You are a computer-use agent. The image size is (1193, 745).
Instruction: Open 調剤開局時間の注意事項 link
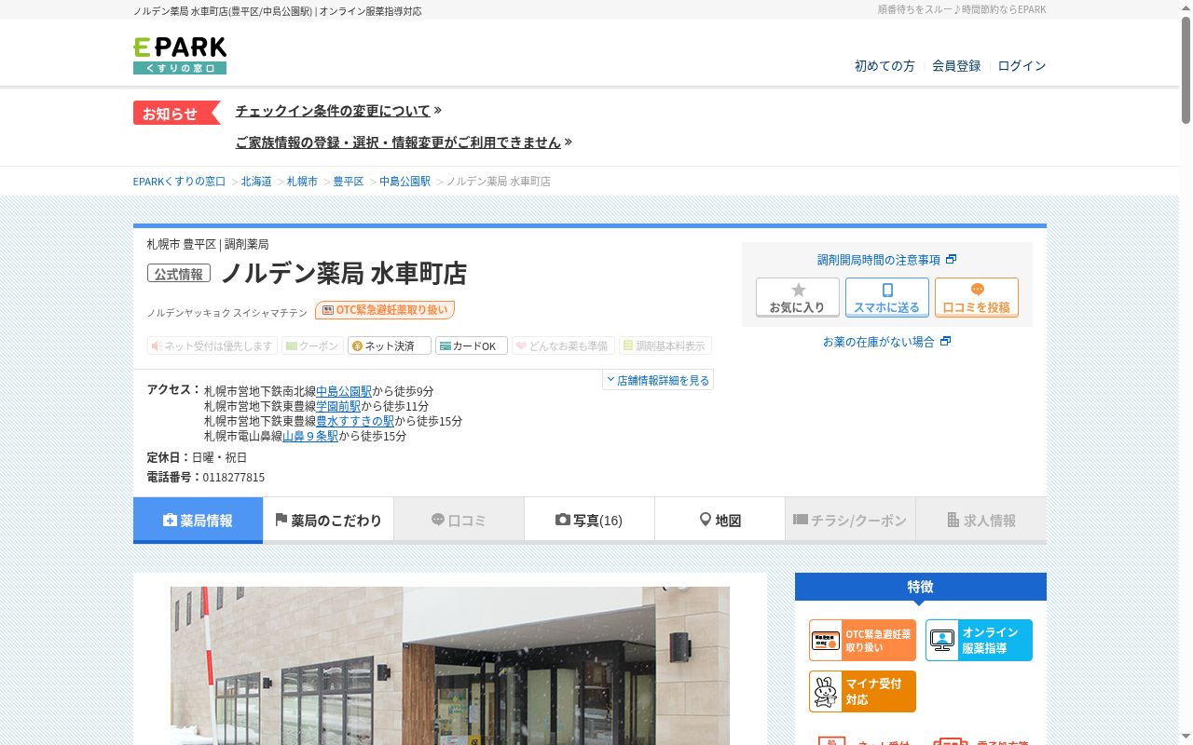point(886,260)
